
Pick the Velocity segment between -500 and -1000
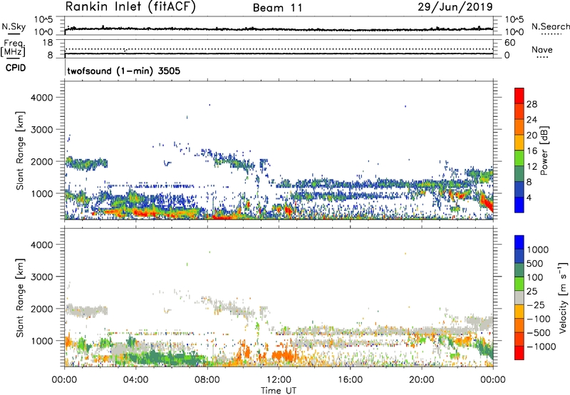(519, 339)
